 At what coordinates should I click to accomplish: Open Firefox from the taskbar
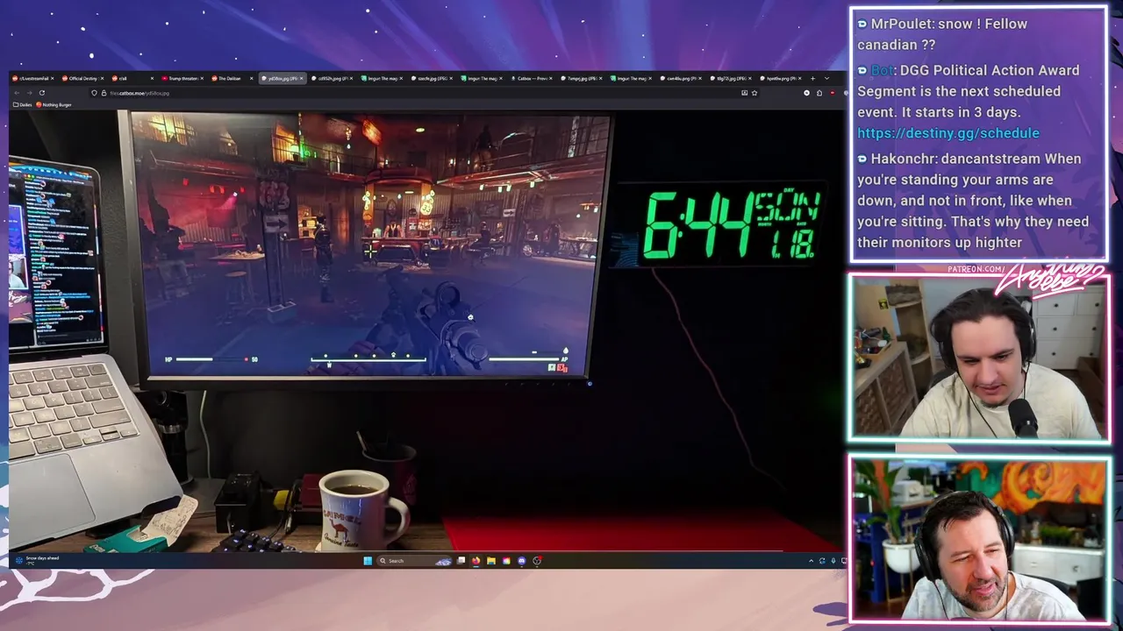(x=476, y=561)
